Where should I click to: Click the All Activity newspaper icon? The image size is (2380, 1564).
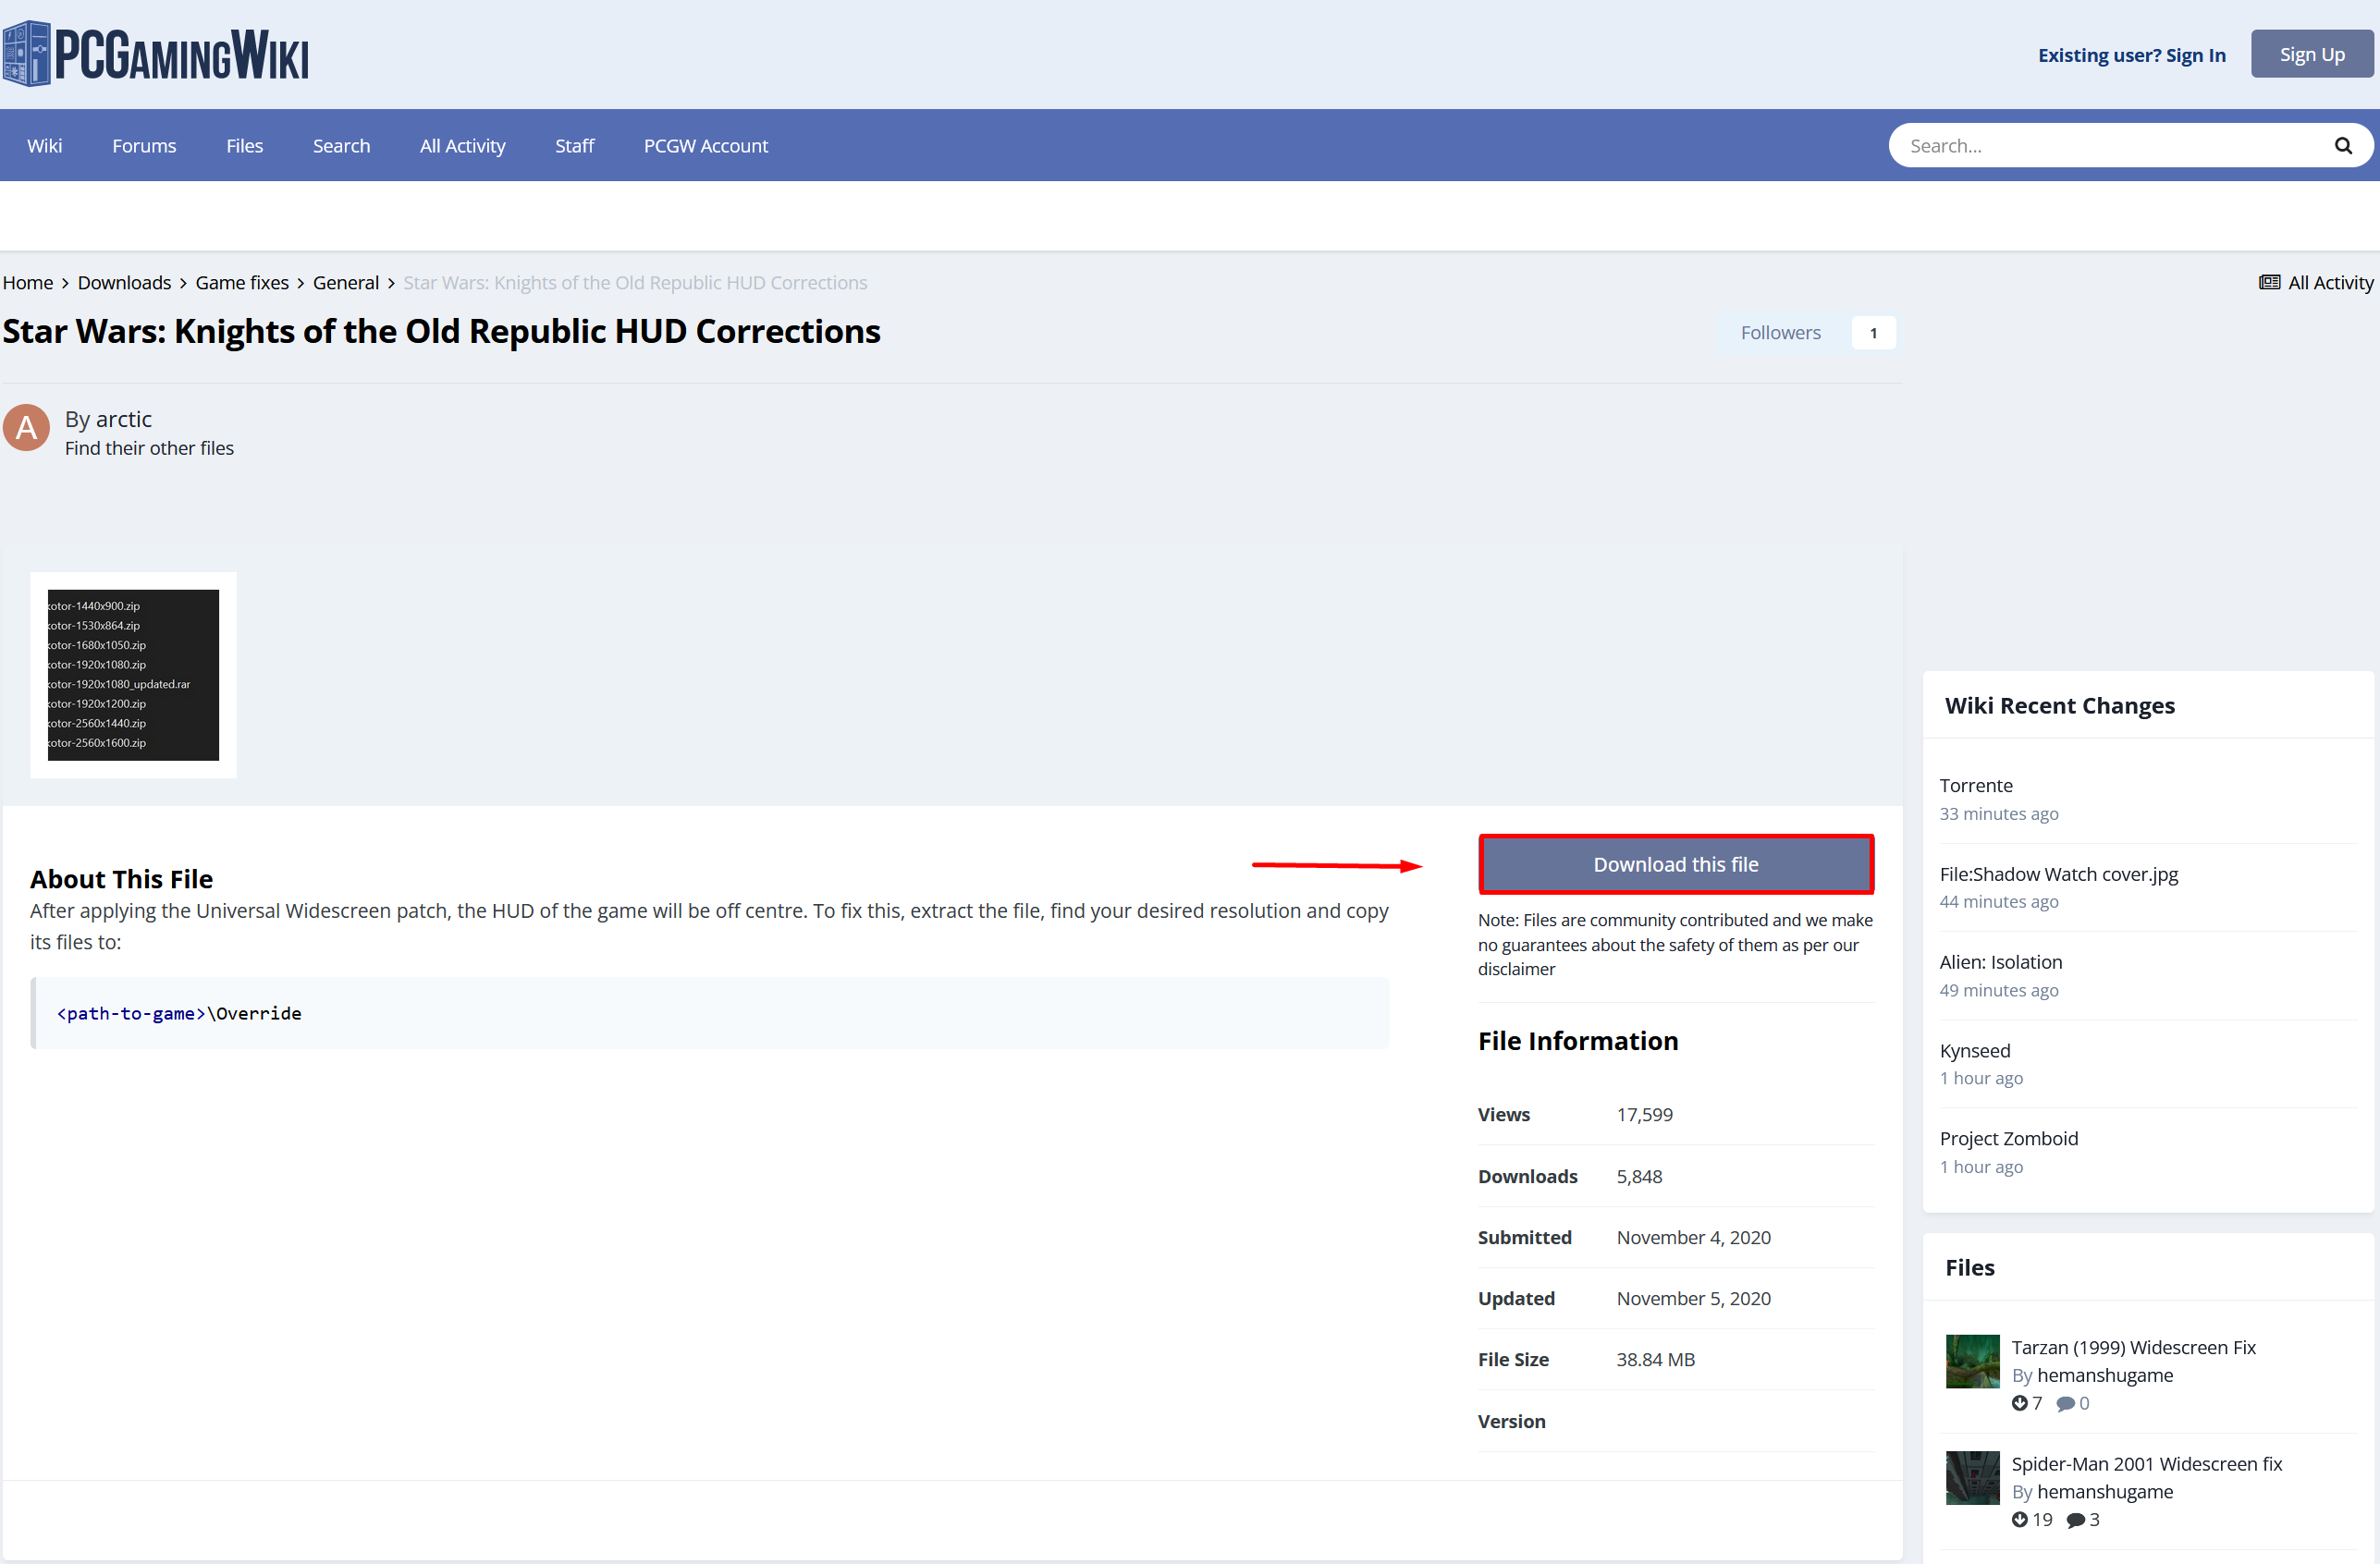[x=2269, y=283]
